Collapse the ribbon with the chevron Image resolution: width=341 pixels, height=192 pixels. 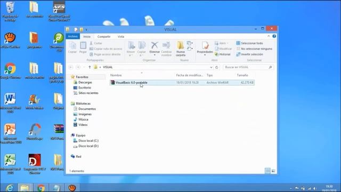pyautogui.click(x=269, y=36)
